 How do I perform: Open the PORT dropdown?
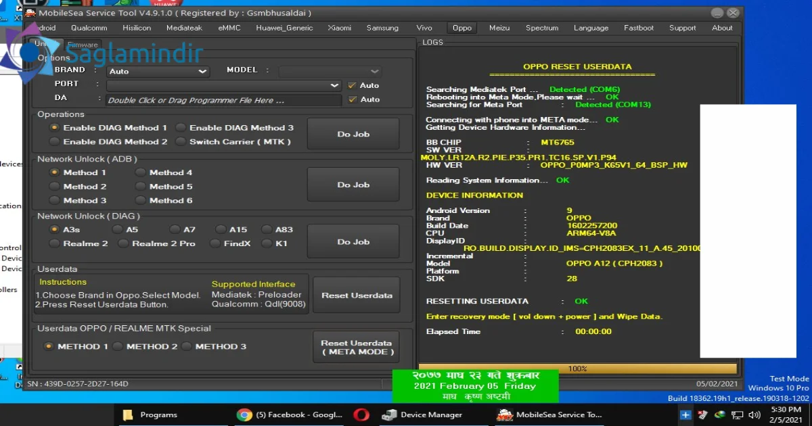[x=224, y=85]
